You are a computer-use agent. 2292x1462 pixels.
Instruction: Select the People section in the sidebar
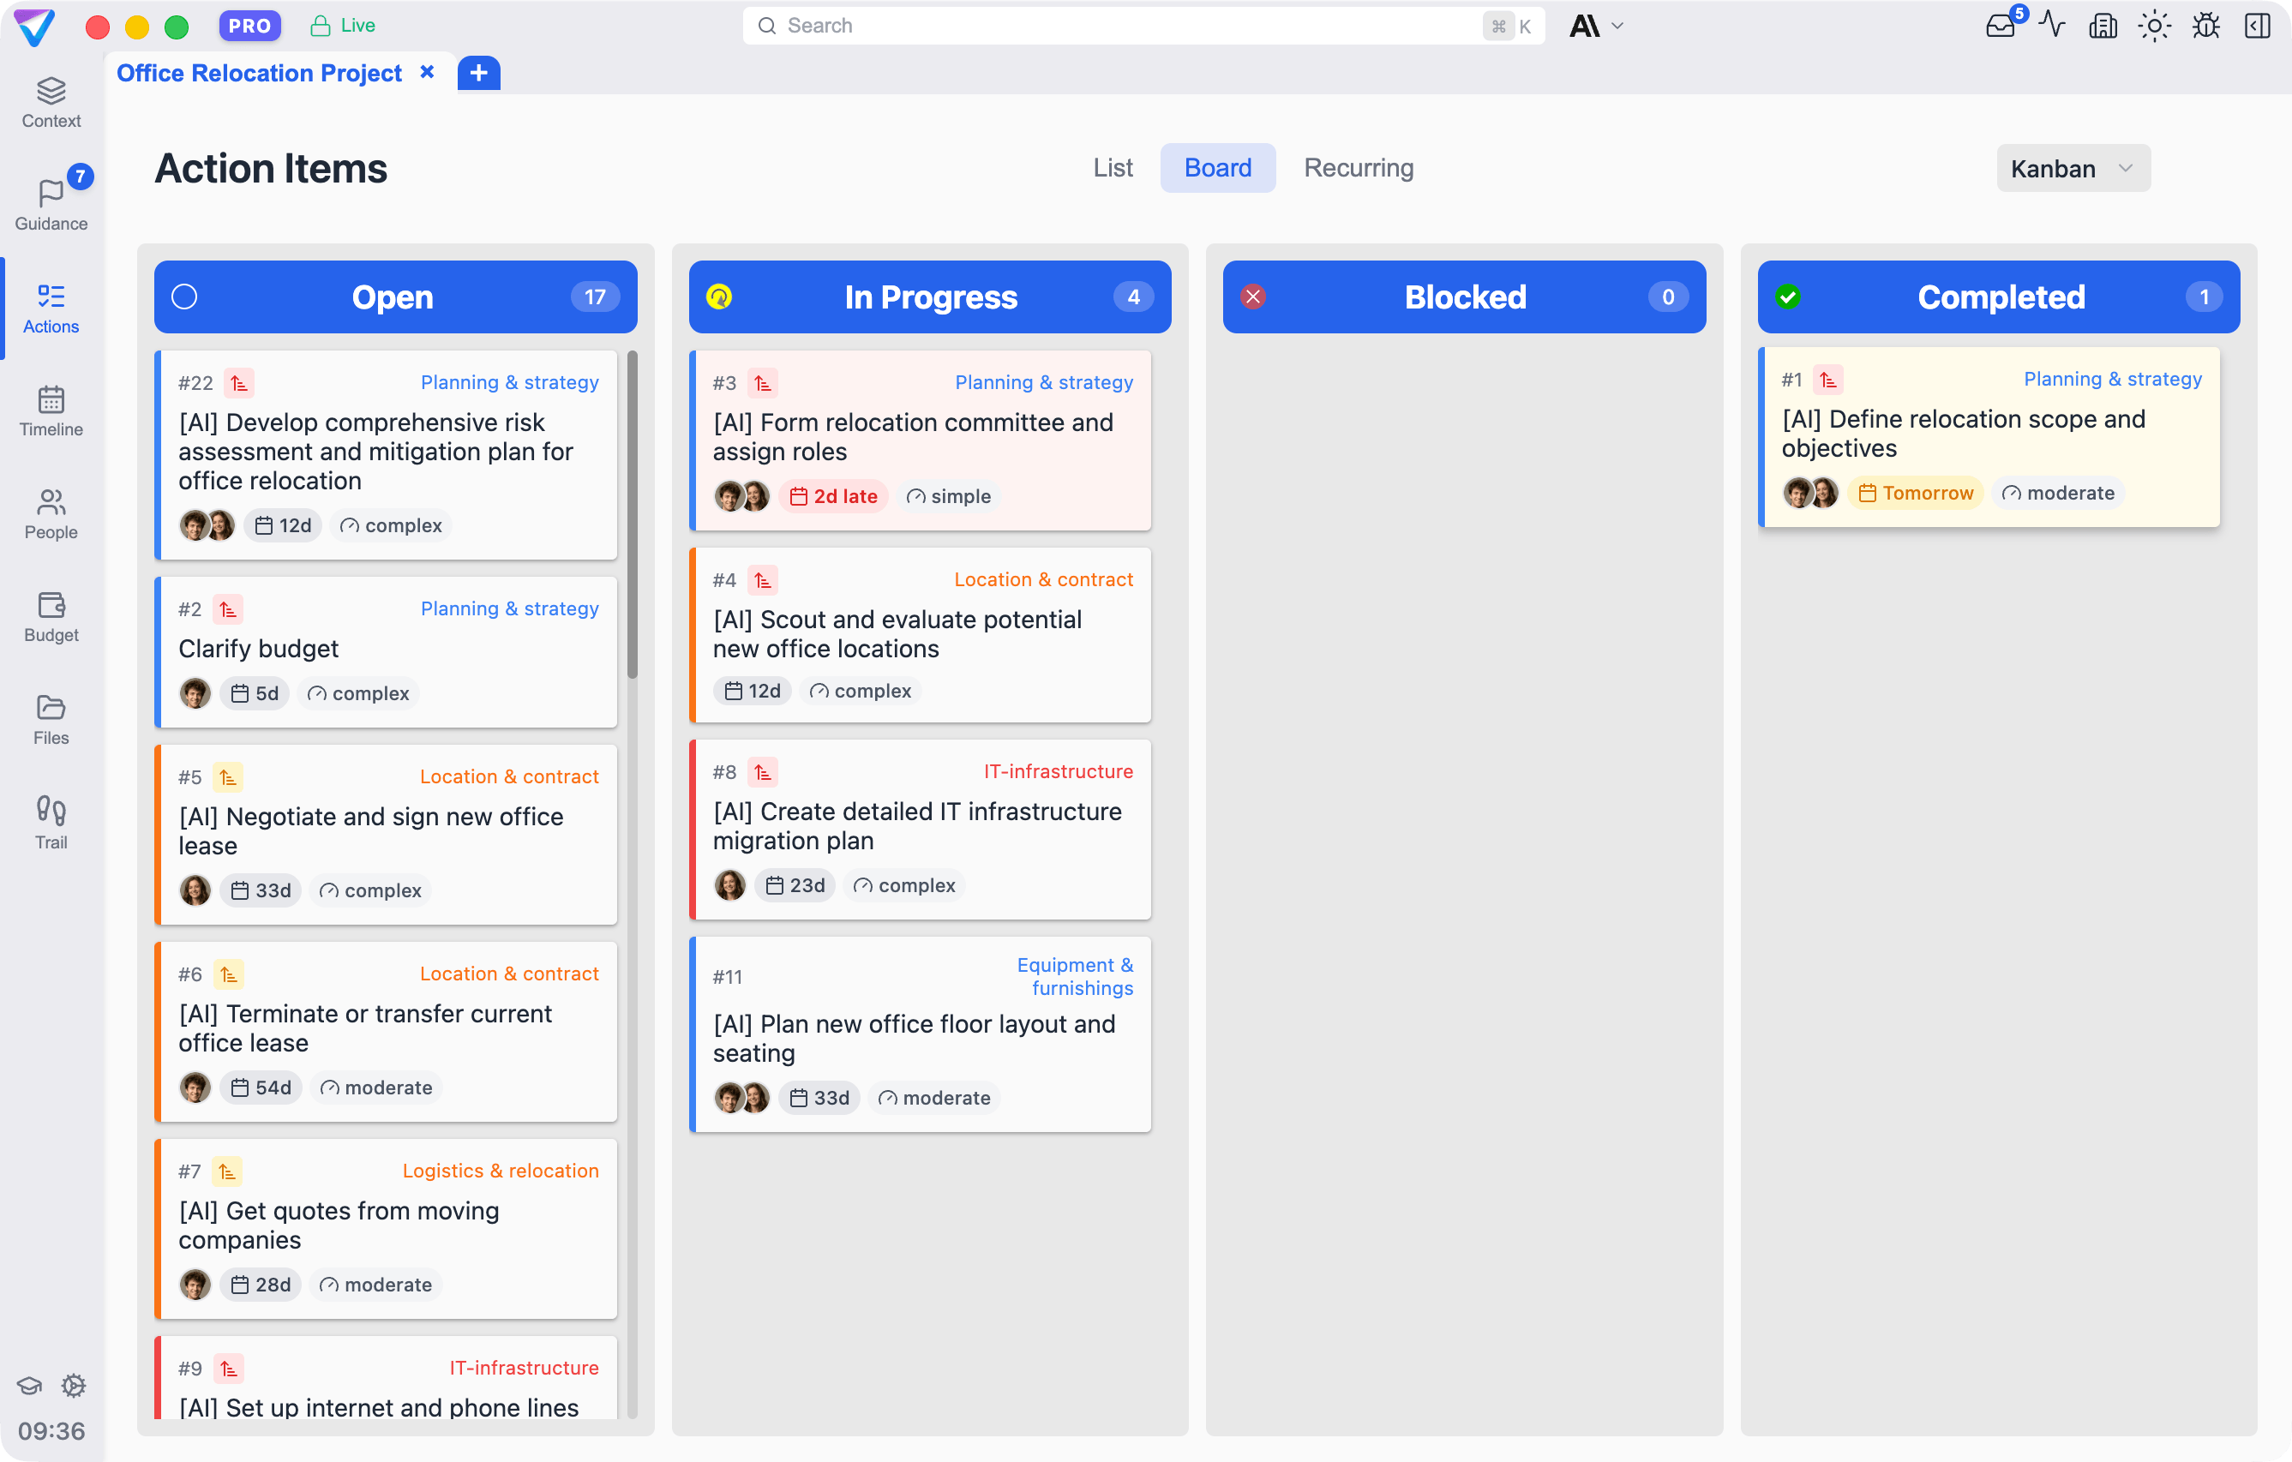(51, 514)
